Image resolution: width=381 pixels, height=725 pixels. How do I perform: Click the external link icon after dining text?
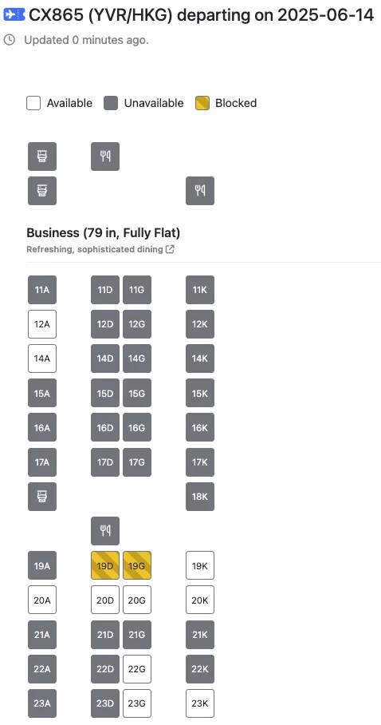point(170,249)
